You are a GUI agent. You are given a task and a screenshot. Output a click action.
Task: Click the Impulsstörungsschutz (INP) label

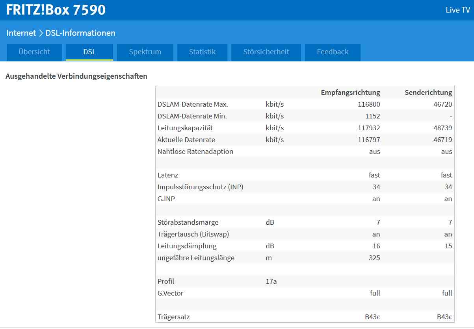(x=201, y=187)
